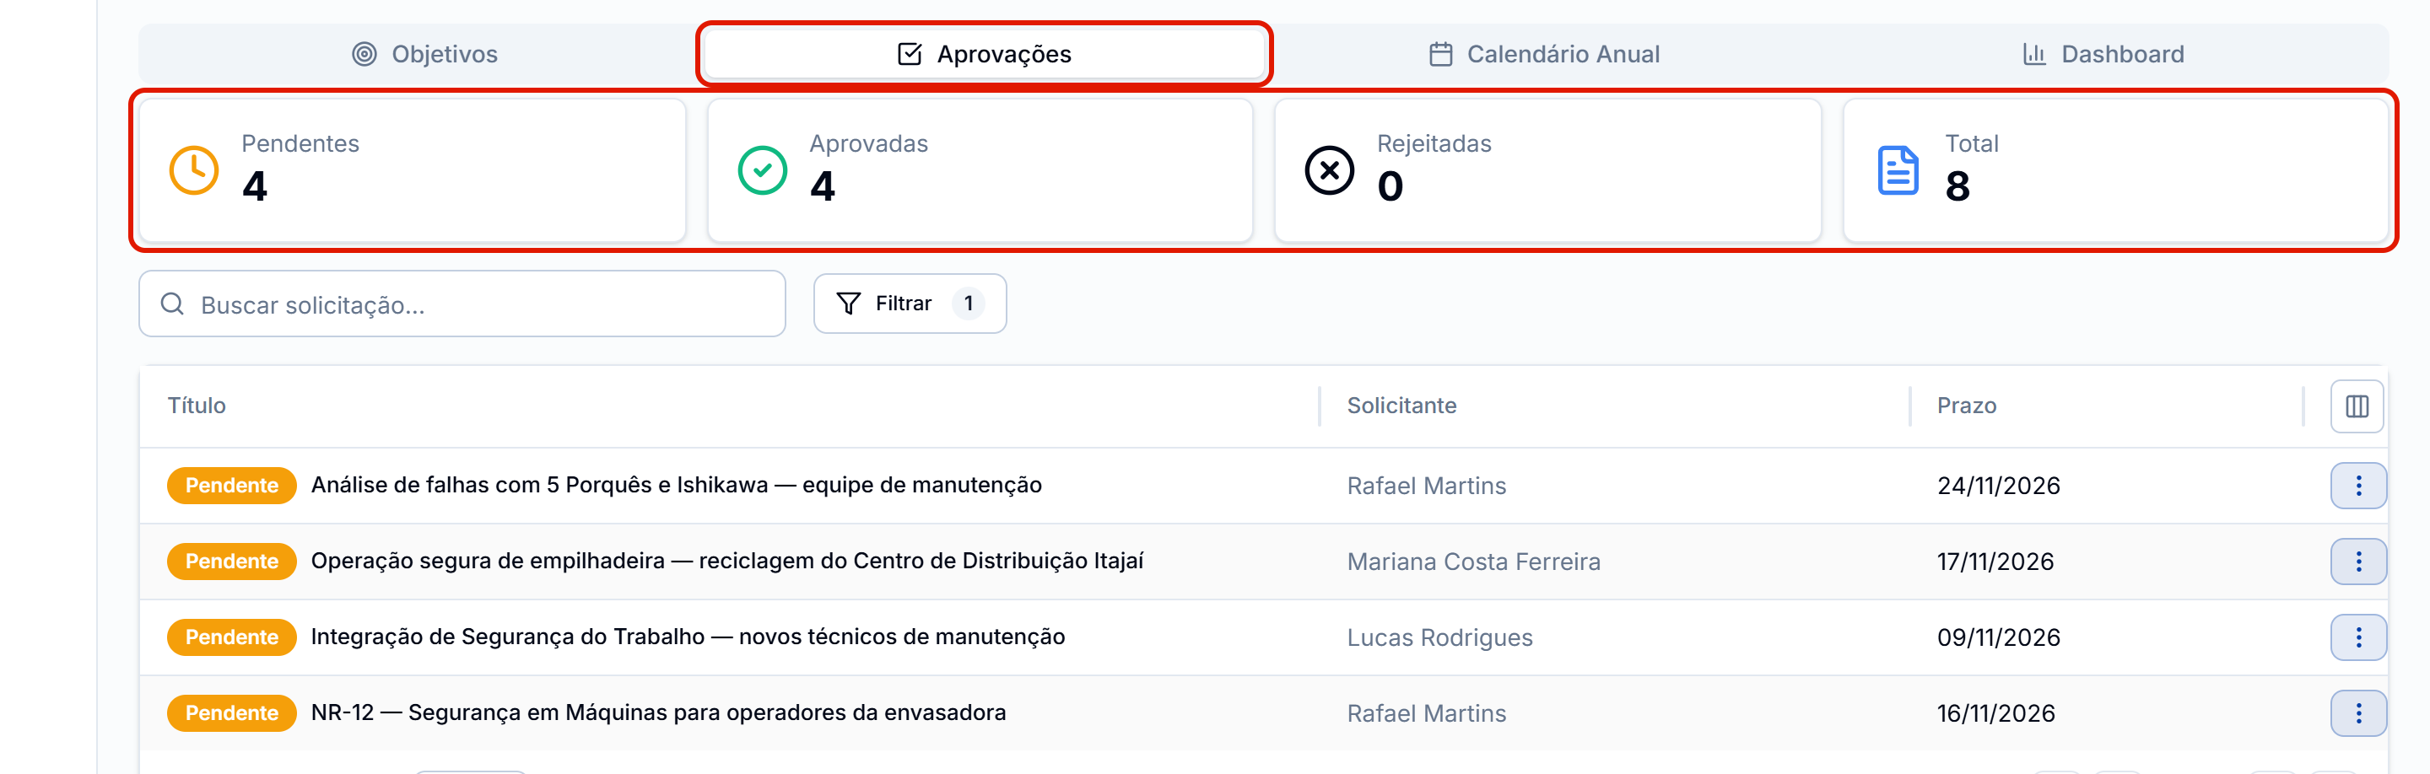This screenshot has height=774, width=2430.
Task: Click Pendente badge on Análise de falhas row
Action: point(231,486)
